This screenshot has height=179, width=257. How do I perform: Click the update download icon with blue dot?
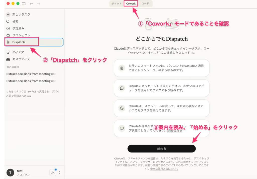click(x=53, y=172)
